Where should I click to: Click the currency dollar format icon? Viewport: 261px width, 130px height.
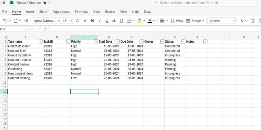pyautogui.click(x=242, y=21)
